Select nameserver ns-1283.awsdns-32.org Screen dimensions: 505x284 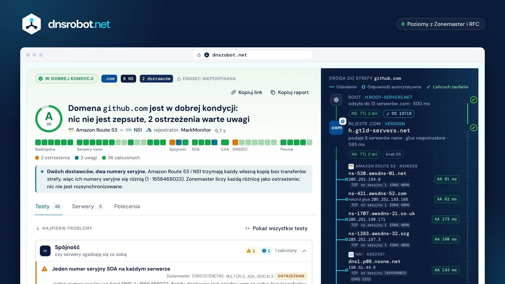(x=379, y=234)
